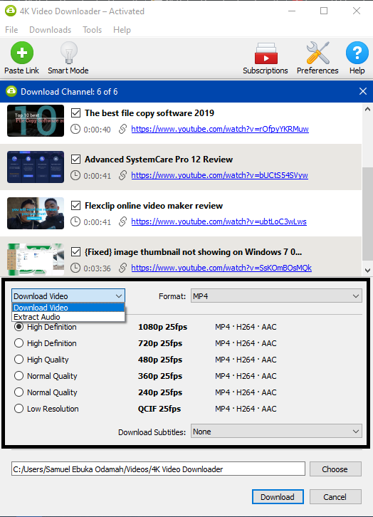This screenshot has height=517, width=373.
Task: Uncheck The best file copy software 2019
Action: (75, 113)
